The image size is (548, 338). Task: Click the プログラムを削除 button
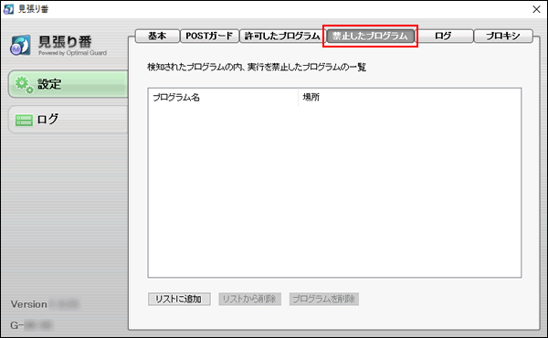324,300
